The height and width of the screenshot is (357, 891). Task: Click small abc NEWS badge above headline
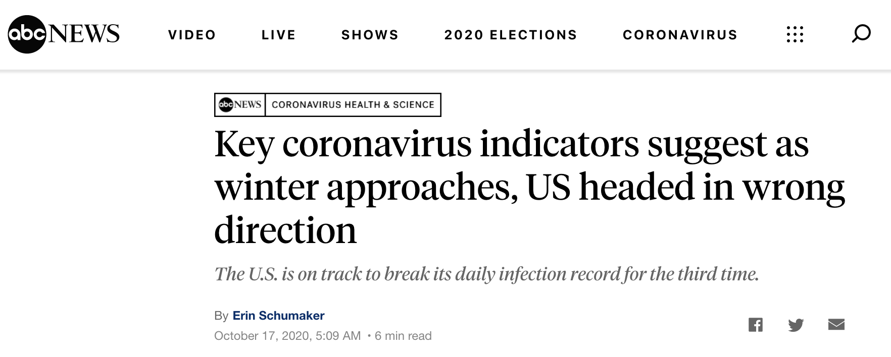click(x=240, y=104)
